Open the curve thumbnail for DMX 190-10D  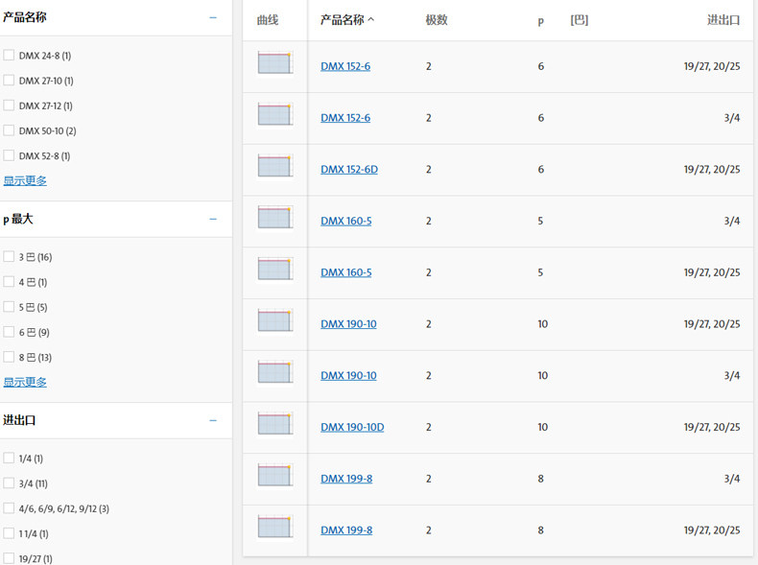pos(274,427)
